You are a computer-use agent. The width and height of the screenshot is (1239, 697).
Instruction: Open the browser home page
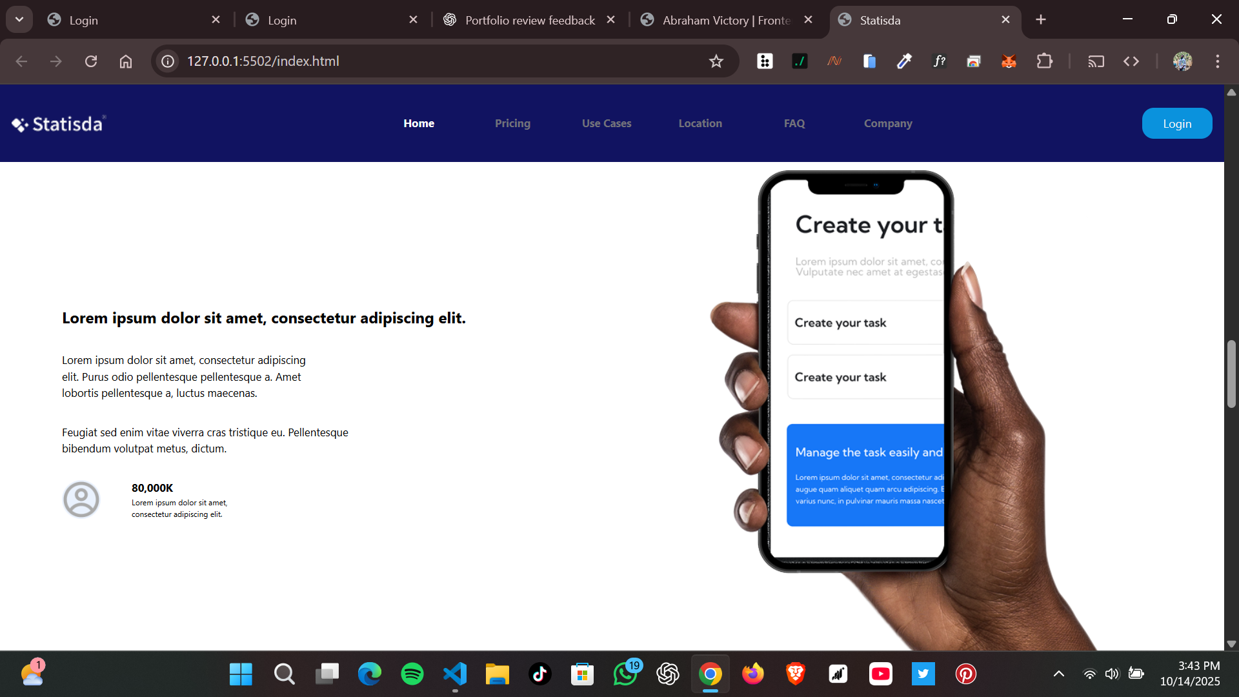pos(126,61)
